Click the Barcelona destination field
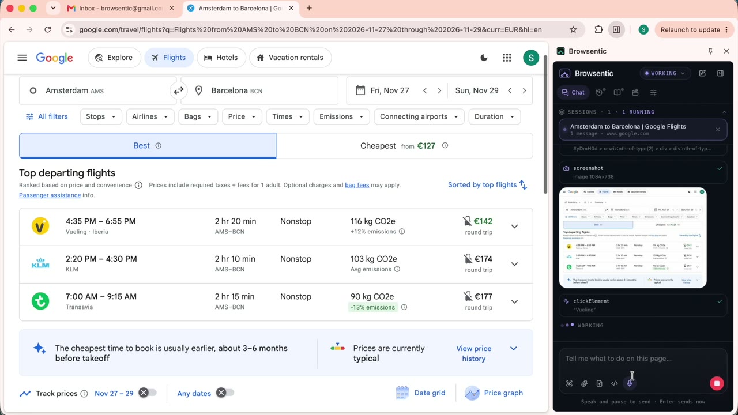The width and height of the screenshot is (738, 415). [259, 90]
